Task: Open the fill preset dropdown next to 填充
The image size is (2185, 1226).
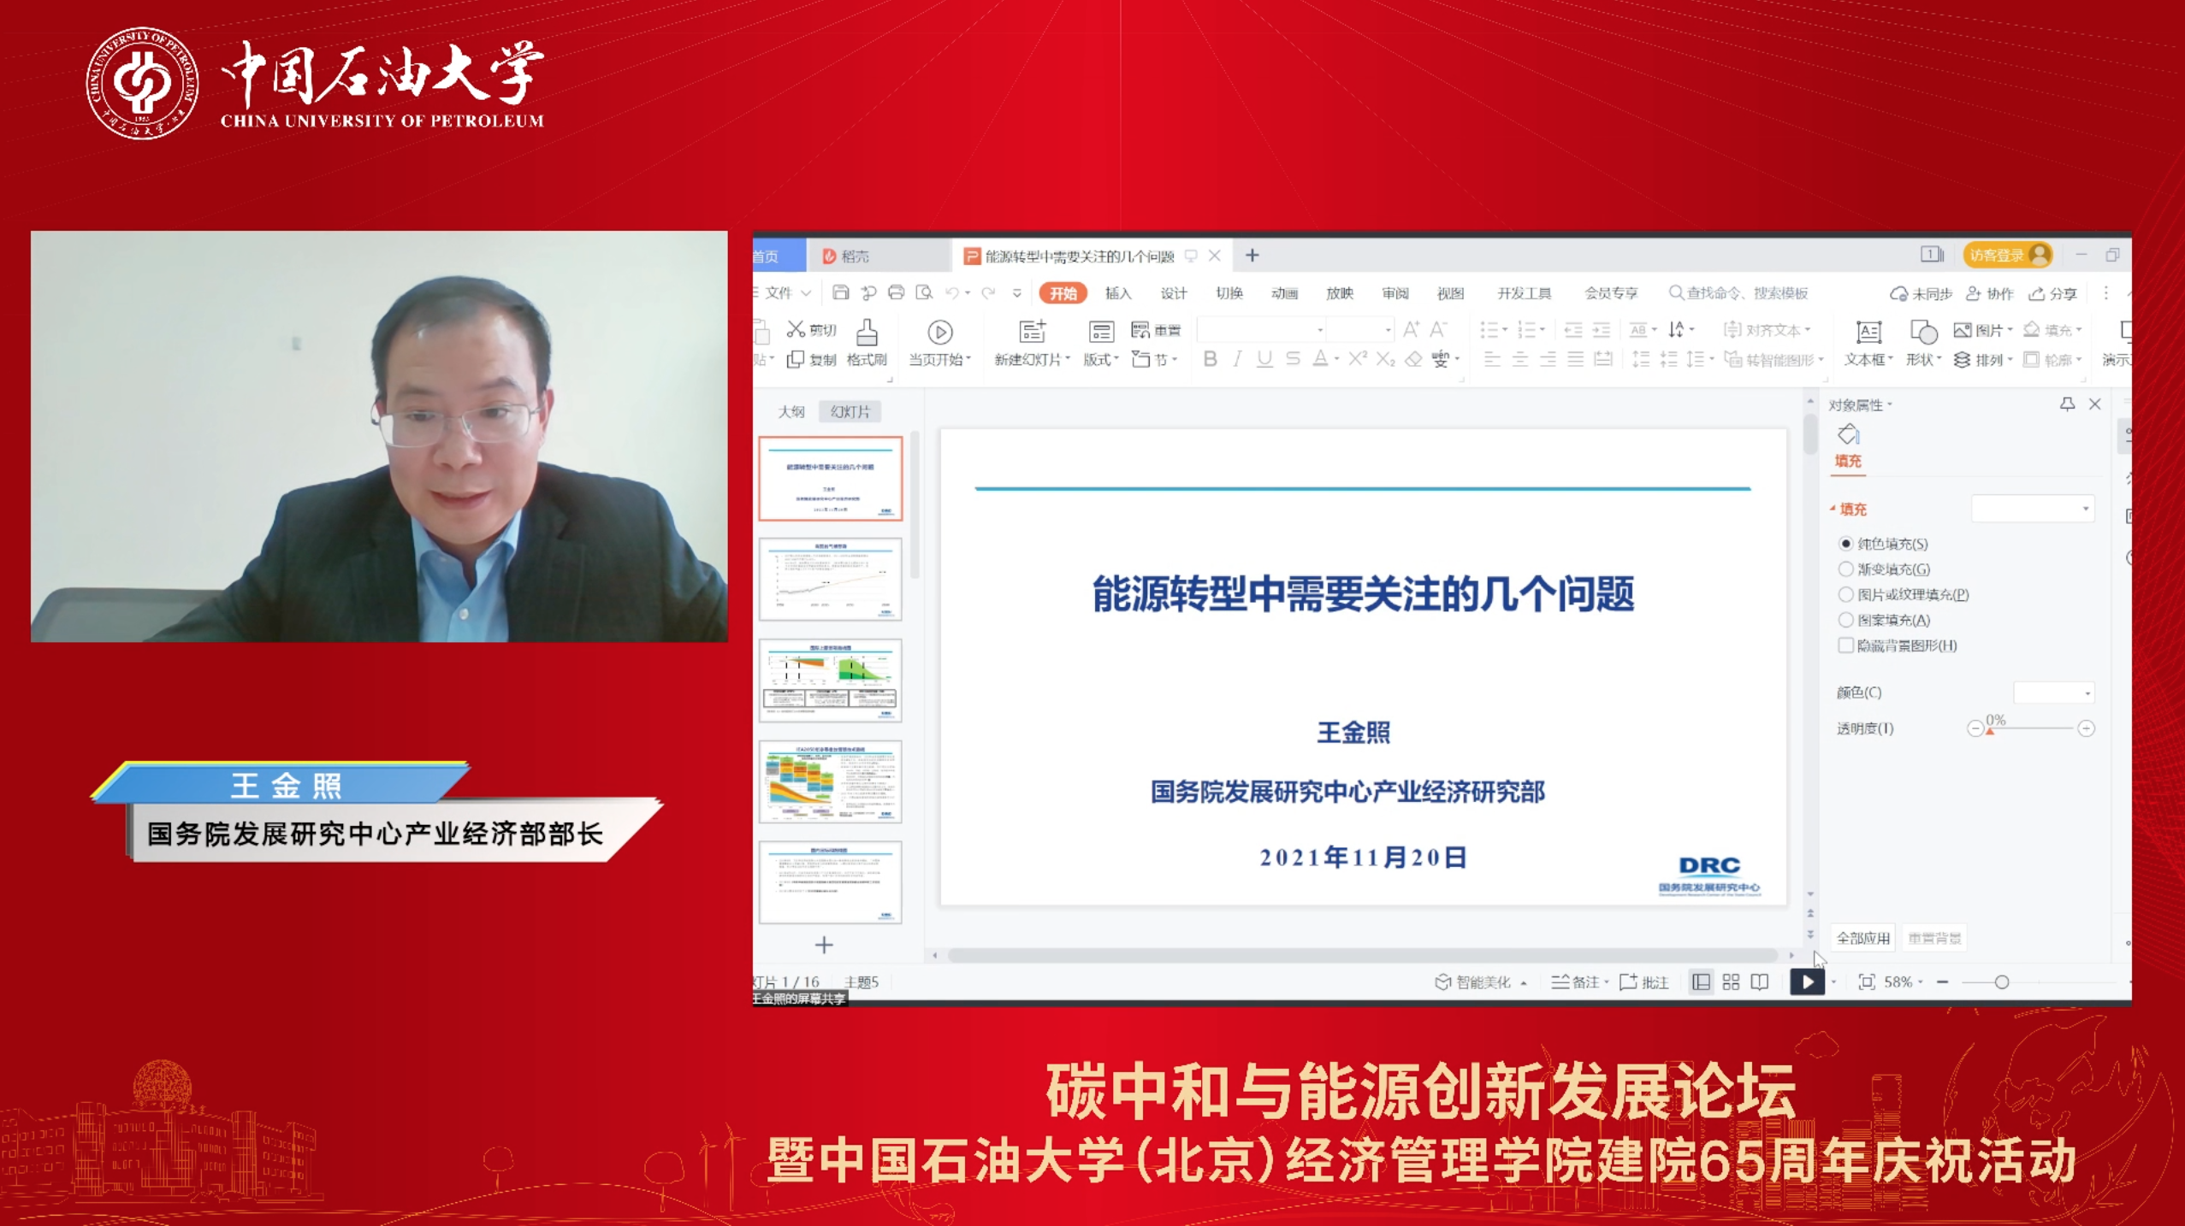Action: tap(2033, 509)
